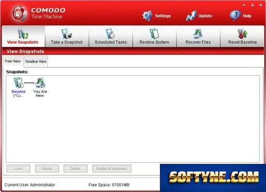The image size is (266, 192).
Task: Minimize the Comodo Time Machine window
Action: pos(244,5)
